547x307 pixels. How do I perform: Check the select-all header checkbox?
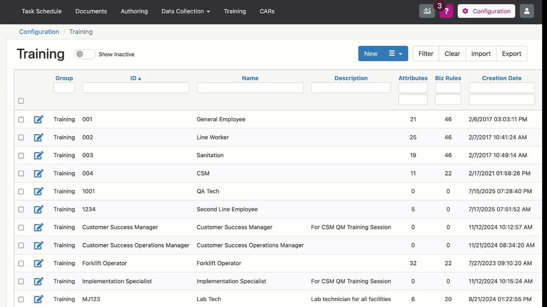(x=21, y=101)
